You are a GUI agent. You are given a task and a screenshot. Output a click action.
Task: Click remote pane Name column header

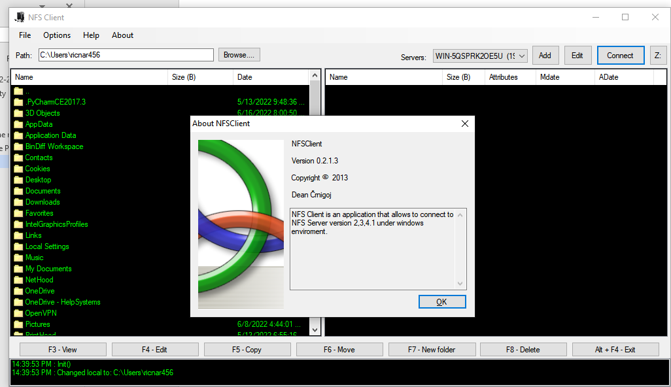pyautogui.click(x=385, y=77)
